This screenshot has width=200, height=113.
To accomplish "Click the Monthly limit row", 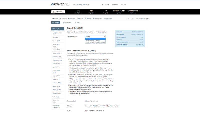I will (x=130, y=35).
